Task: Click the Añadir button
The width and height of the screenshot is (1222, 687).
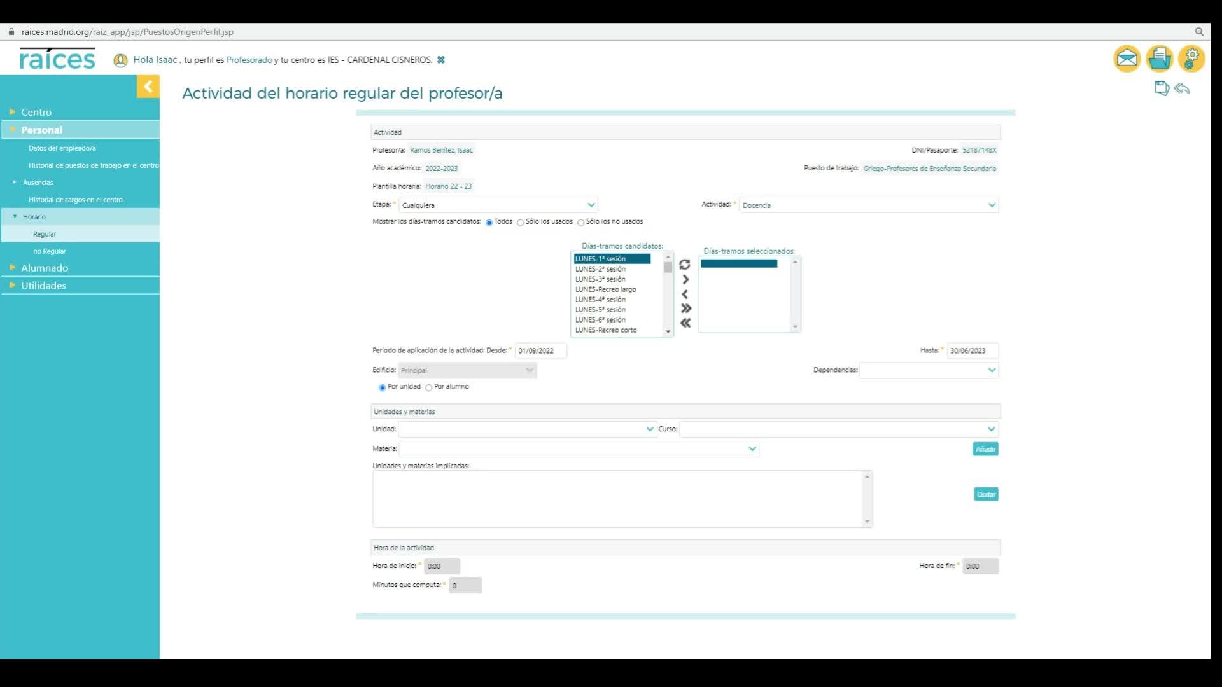Action: [x=985, y=449]
